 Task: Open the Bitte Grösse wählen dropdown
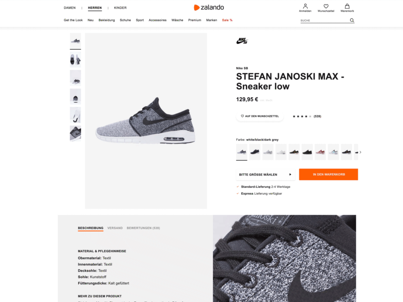(265, 175)
